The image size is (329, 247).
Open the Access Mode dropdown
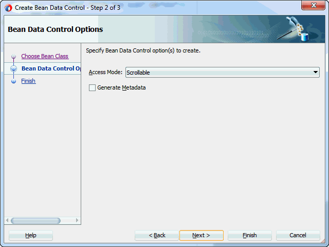pyautogui.click(x=223, y=73)
